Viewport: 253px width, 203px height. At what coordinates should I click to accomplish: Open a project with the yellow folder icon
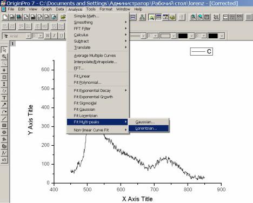pyautogui.click(x=63, y=17)
